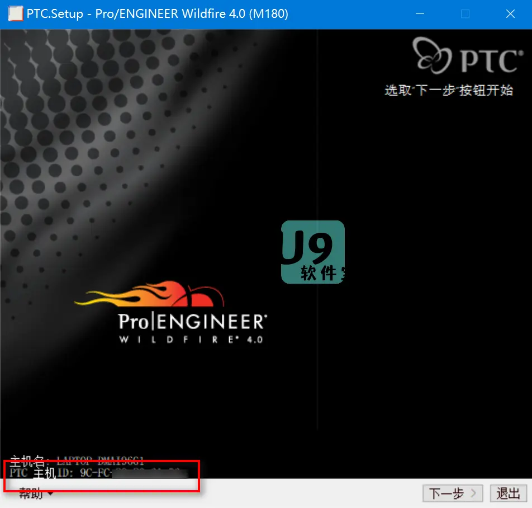Click the WILDFIRE 4.0 subtitle text

tap(191, 340)
